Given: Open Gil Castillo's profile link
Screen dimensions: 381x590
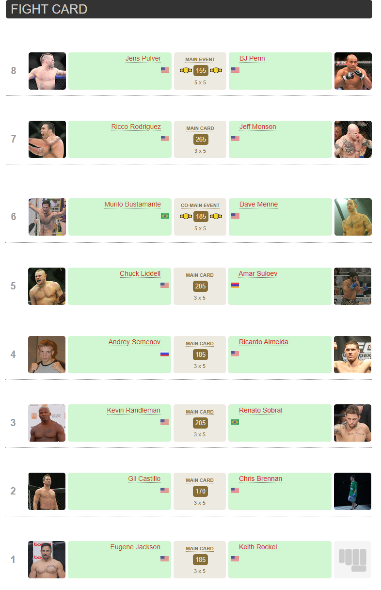Looking at the screenshot, I should click(144, 478).
